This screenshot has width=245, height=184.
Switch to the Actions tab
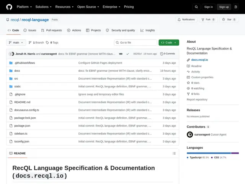[74, 30]
